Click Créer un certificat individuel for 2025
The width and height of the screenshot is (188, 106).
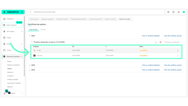click(151, 36)
